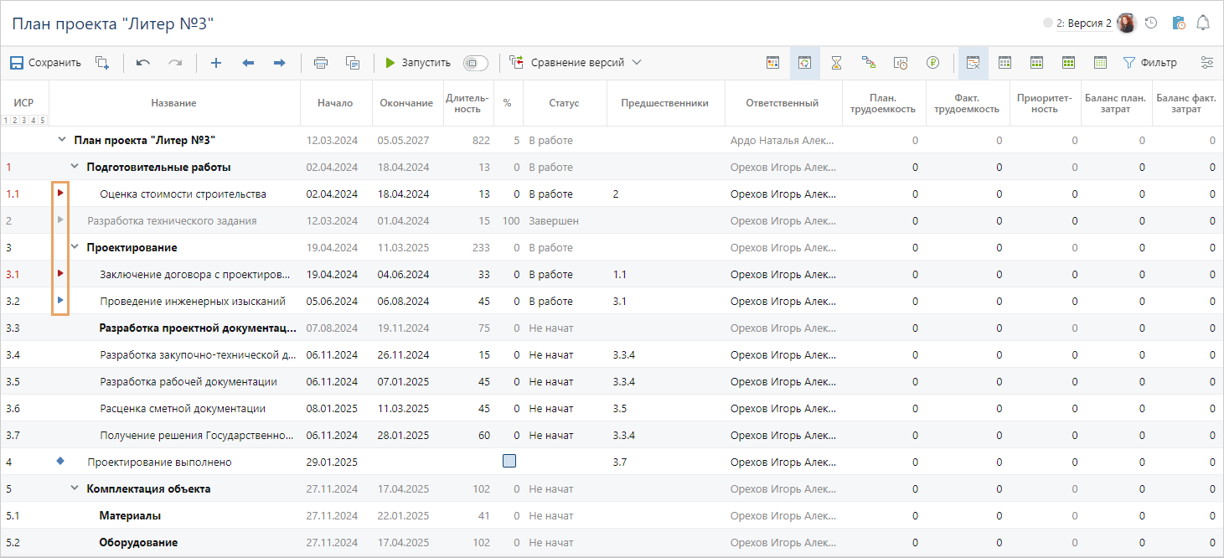Check the box in Проектирование выполнено row

(x=509, y=462)
